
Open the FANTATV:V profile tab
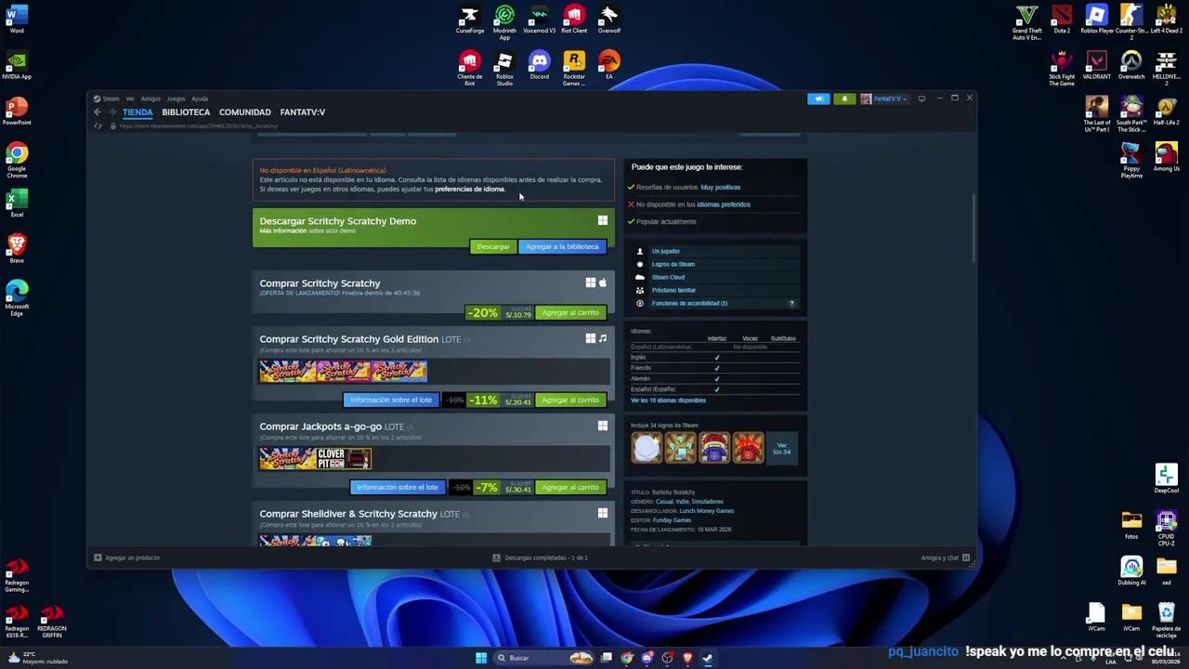click(x=303, y=112)
